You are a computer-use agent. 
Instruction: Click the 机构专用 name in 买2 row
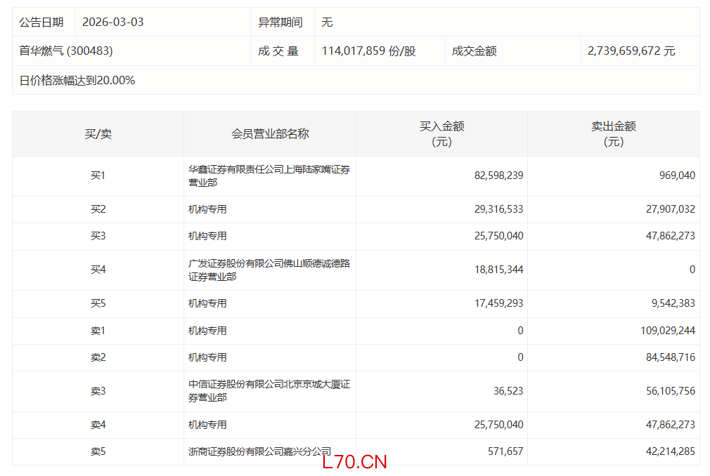click(207, 209)
